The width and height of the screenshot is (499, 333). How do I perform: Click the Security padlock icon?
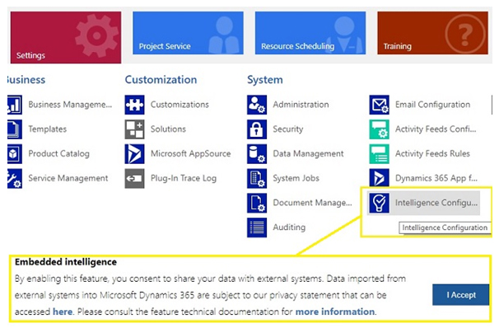point(257,129)
